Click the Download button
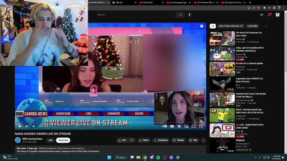Viewport: 287px width, 161px height. 161,140
